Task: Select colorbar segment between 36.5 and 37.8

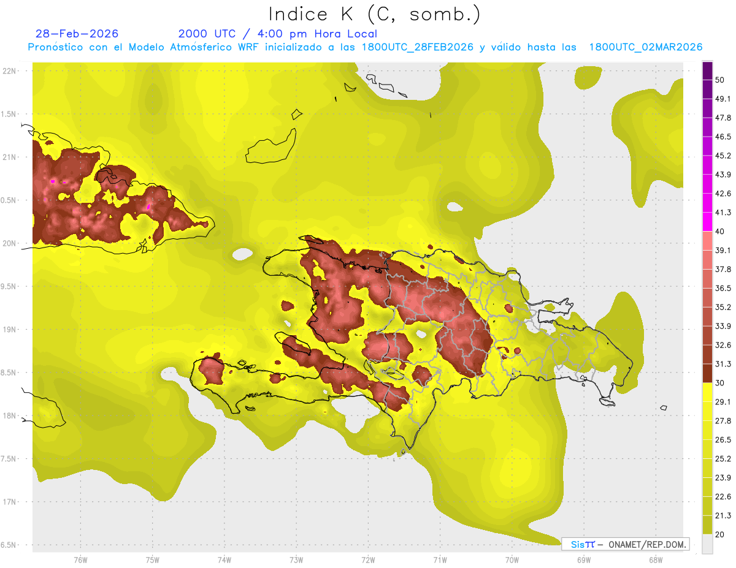Action: tap(707, 279)
